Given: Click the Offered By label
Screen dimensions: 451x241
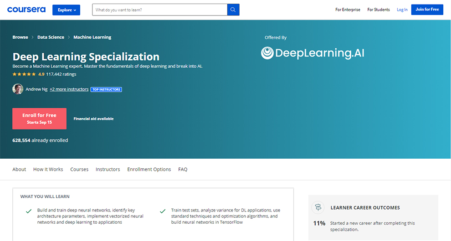Looking at the screenshot, I should [x=276, y=37].
